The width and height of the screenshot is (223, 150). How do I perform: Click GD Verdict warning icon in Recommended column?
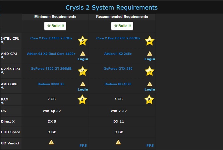(x=118, y=142)
